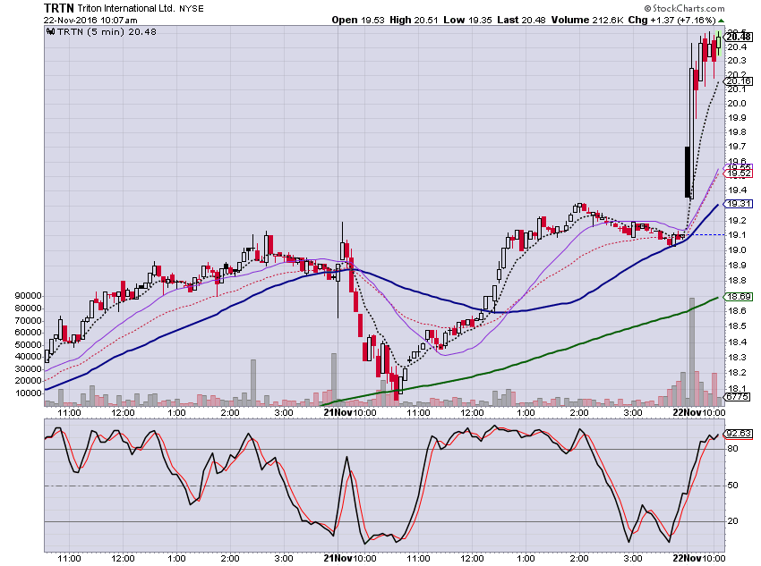Click the 20 oversold level label on stochastic panel
Image resolution: width=761 pixels, height=566 pixels.
coord(732,521)
